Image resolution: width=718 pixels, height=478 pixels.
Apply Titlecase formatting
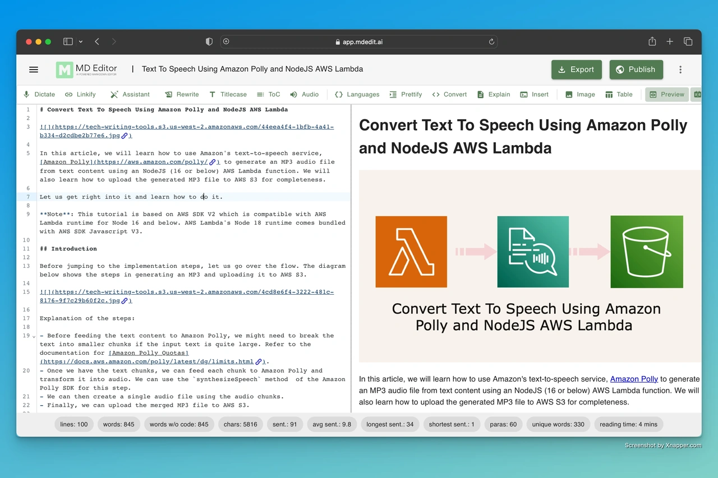pyautogui.click(x=228, y=94)
